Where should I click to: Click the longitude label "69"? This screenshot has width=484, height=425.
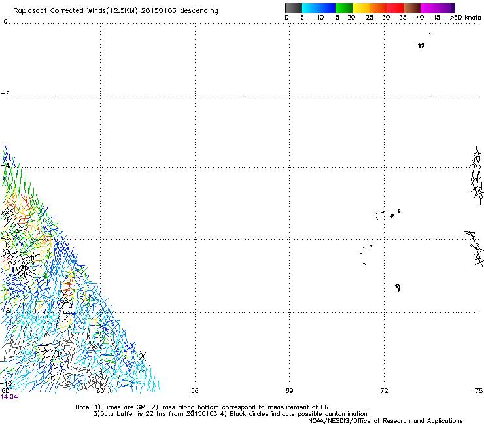pyautogui.click(x=289, y=391)
